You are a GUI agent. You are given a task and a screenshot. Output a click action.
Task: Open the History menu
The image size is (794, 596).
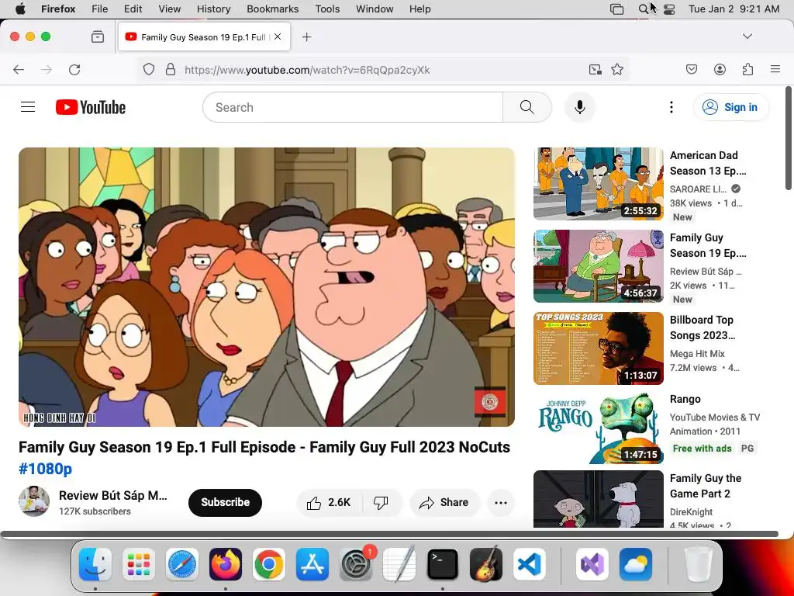pos(213,9)
